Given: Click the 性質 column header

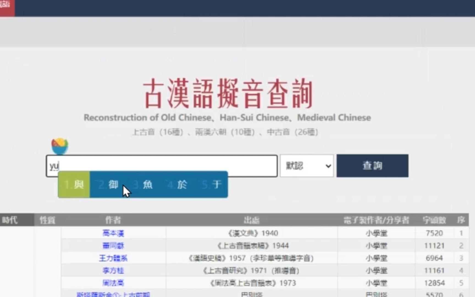Looking at the screenshot, I should [47, 220].
